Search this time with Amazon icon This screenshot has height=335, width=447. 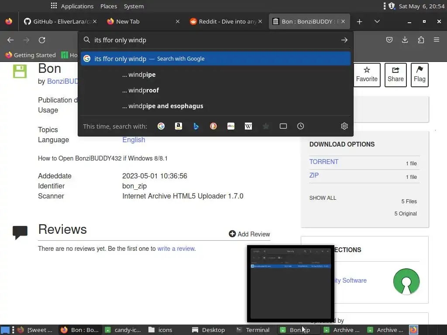[179, 126]
